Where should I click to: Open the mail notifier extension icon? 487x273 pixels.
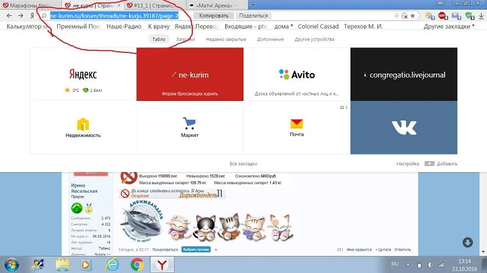coord(456,16)
